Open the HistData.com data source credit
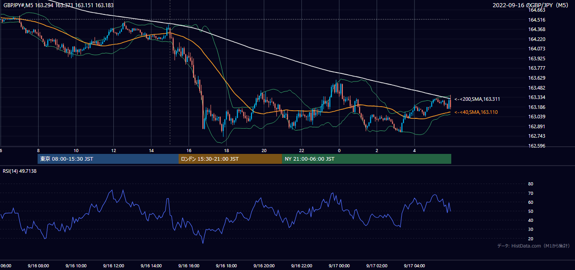The width and height of the screenshot is (575, 270). pyautogui.click(x=534, y=246)
